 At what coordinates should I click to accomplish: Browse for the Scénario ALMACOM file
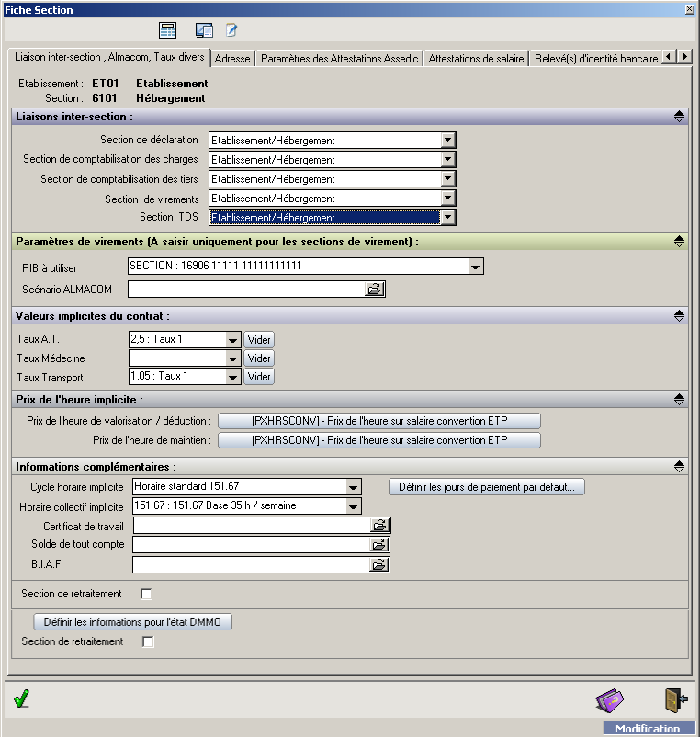tap(375, 290)
